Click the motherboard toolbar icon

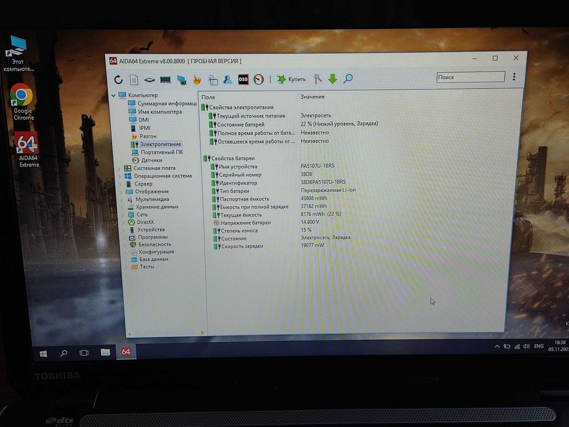149,80
